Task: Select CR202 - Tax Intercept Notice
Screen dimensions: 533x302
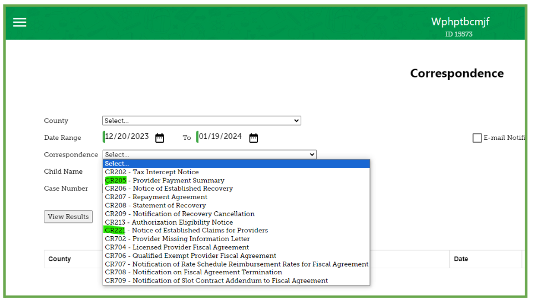Action: point(151,172)
